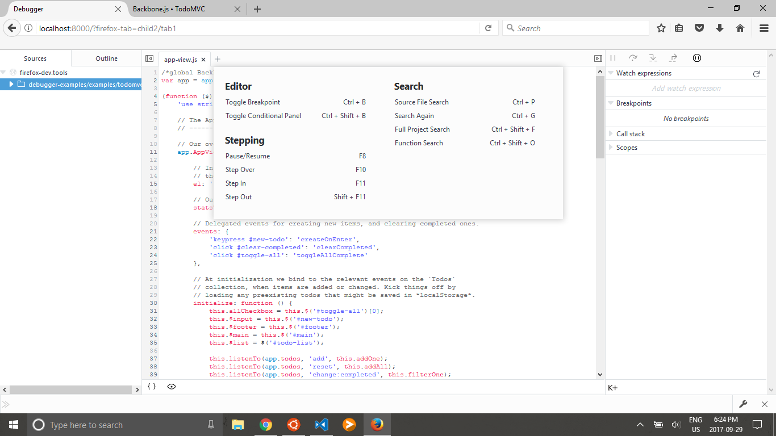Open the Firefox hamburger menu

pos(764,28)
